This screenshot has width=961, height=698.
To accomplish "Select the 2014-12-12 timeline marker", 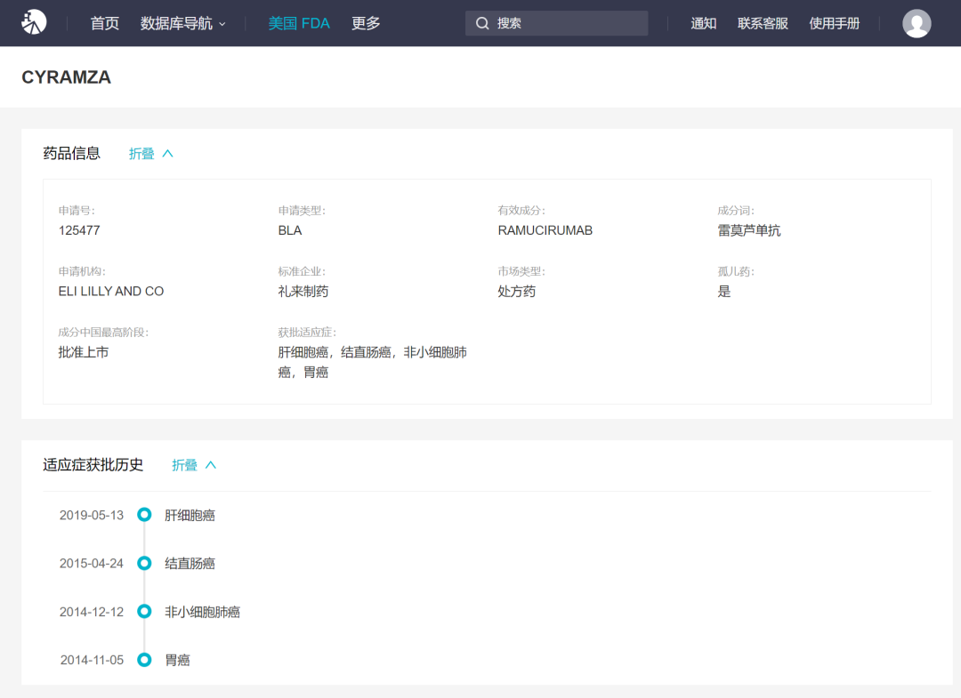I will coord(144,611).
